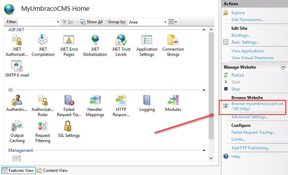Select the SMTP E-mail feature
Screen dimensions: 288x175
tap(17, 69)
